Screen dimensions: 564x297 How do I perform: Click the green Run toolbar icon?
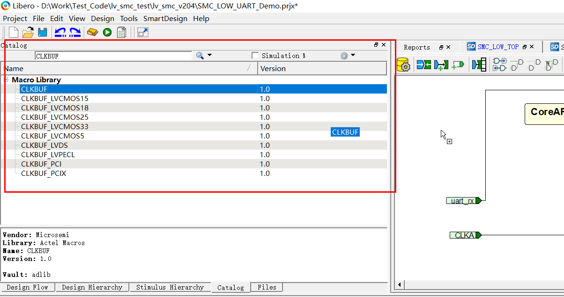(x=107, y=32)
